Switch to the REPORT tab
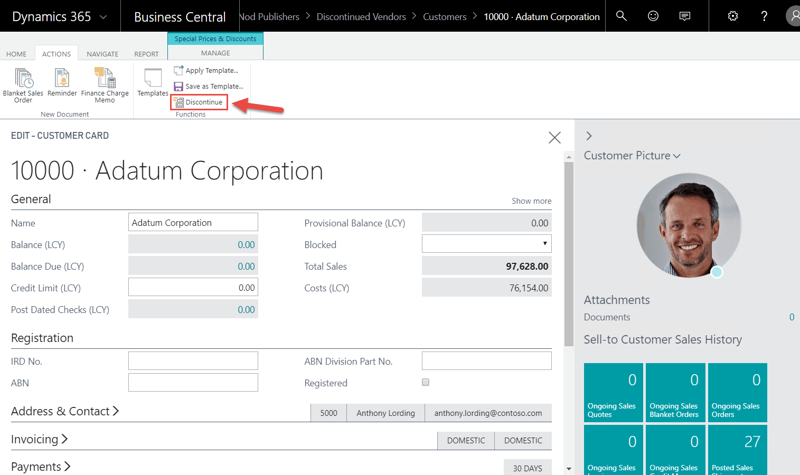The image size is (800, 475). (146, 54)
